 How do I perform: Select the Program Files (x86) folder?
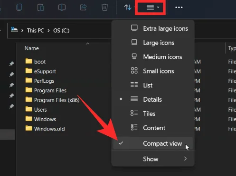(57, 100)
